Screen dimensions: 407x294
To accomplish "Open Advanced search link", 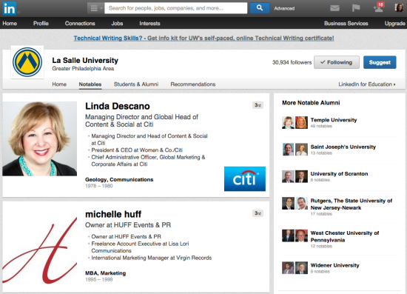I will [284, 9].
